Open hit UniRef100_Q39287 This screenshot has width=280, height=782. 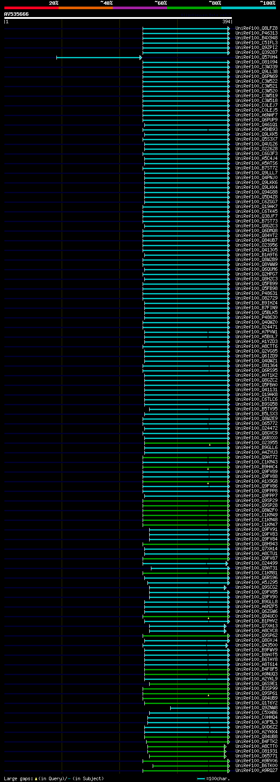256,52
